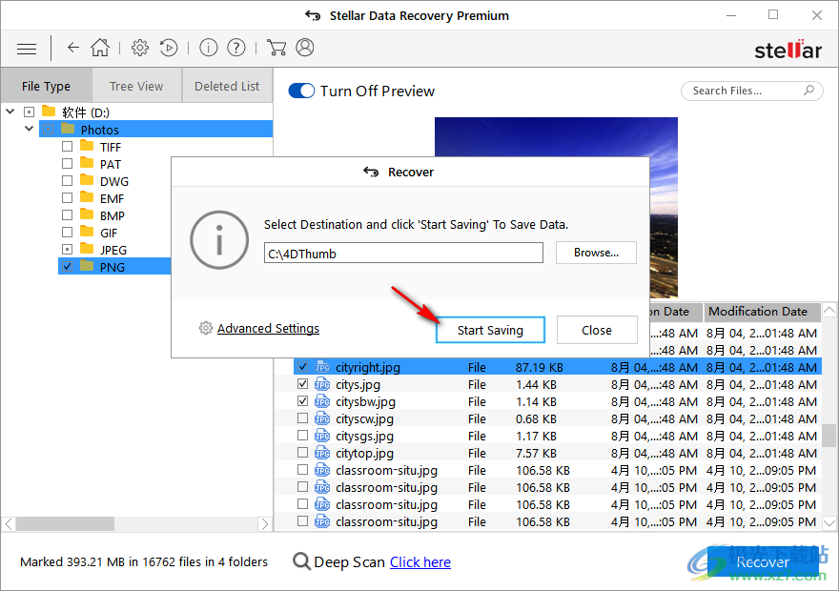Click the PNG folder icon

[87, 265]
